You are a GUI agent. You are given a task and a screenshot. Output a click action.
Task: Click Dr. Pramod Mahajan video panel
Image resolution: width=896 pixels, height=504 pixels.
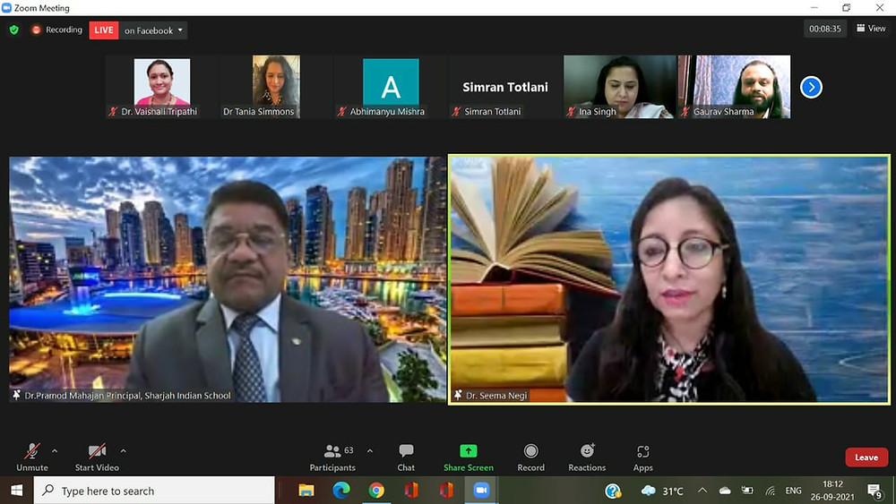(x=228, y=279)
